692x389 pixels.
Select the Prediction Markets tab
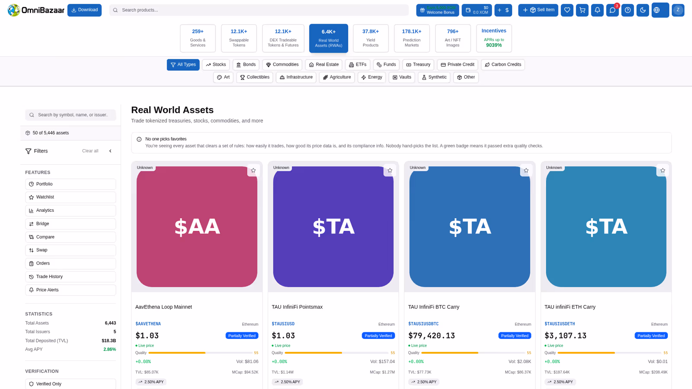coord(412,38)
